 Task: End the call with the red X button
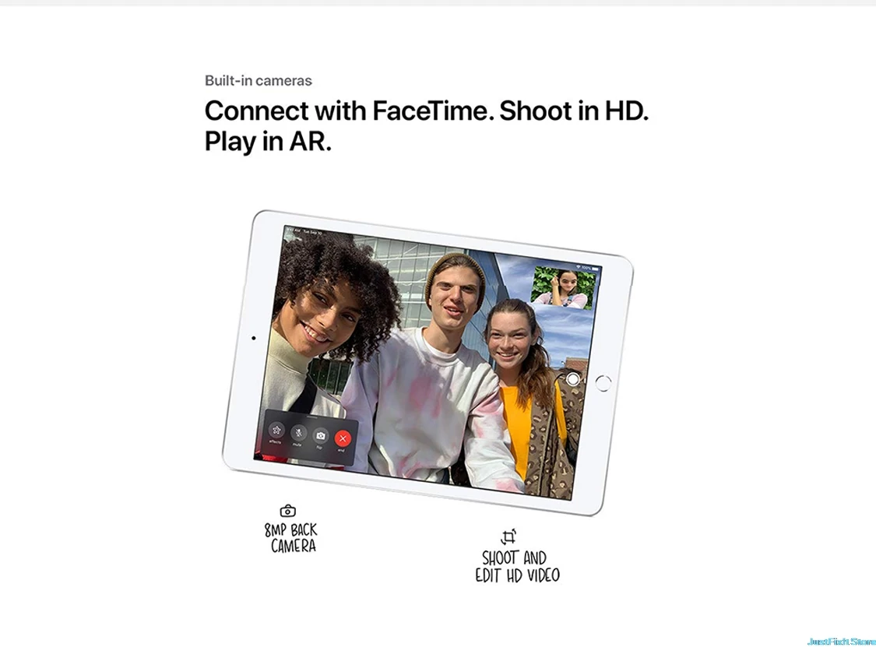tap(343, 438)
